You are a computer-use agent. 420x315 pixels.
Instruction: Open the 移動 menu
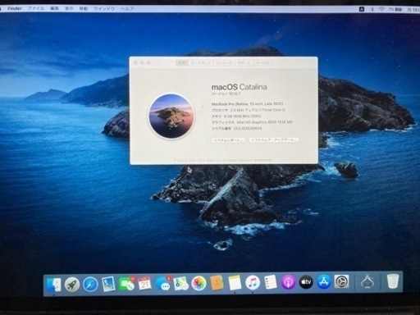[84, 8]
